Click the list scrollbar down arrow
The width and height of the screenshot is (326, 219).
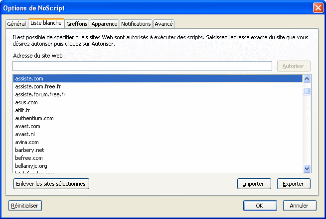(307, 168)
